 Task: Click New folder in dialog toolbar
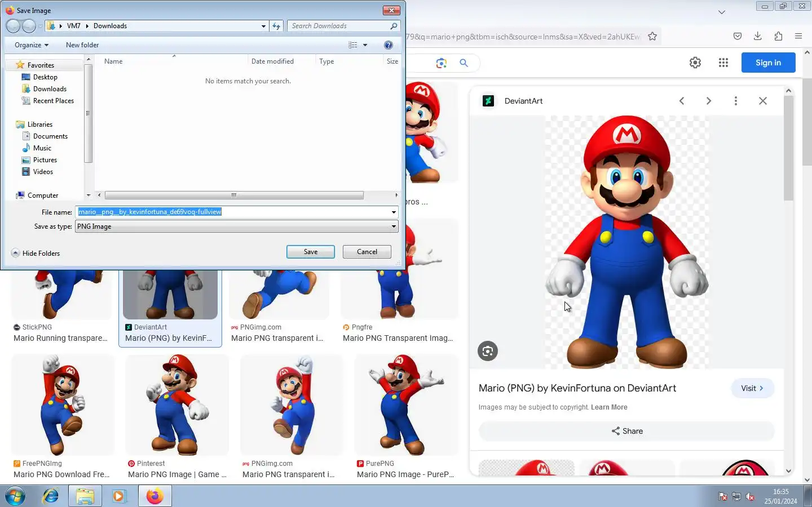pyautogui.click(x=82, y=45)
